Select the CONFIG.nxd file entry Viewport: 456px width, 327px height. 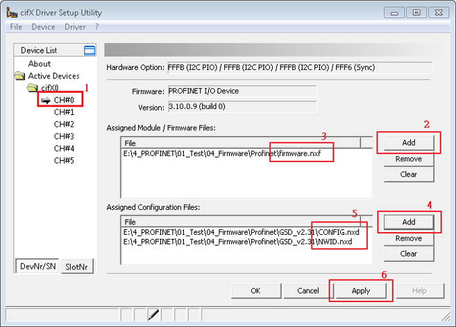[242, 232]
